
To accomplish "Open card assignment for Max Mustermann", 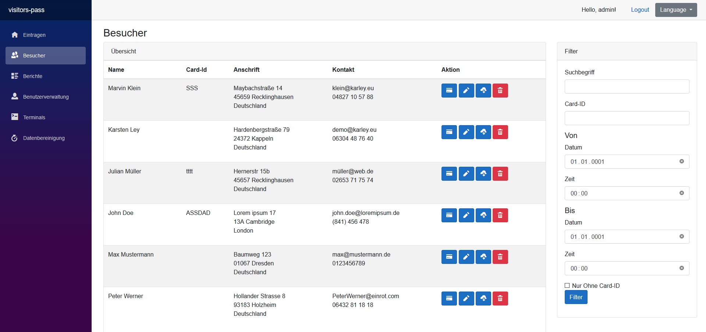I will [x=449, y=257].
